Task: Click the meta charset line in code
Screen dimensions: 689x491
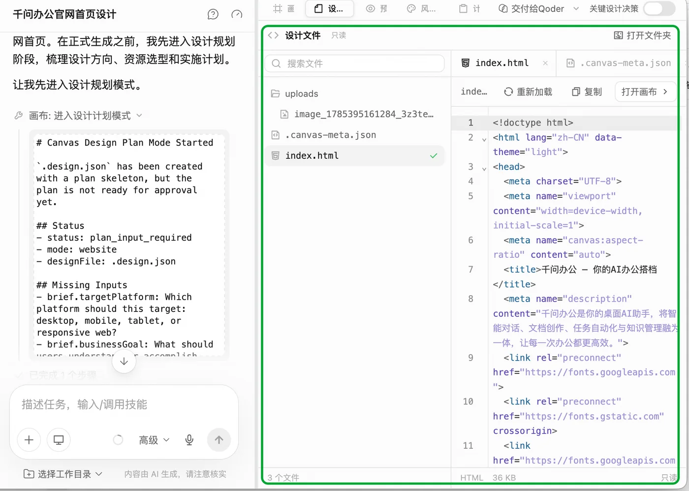Action: [563, 181]
